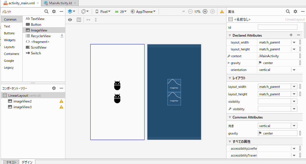This screenshot has height=164, width=306.
Task: Click the yellow warning icon in toolbar
Action: (222, 12)
